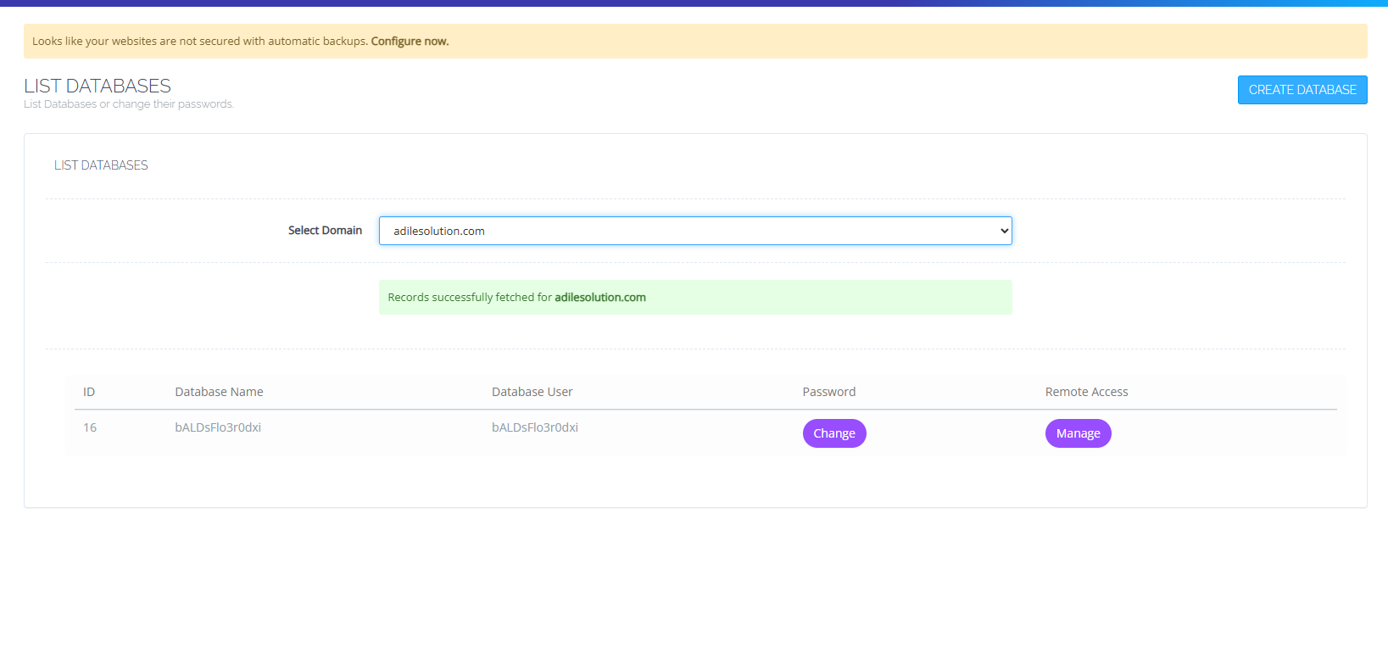This screenshot has height=670, width=1388.
Task: Click the Password column header
Action: click(x=828, y=392)
